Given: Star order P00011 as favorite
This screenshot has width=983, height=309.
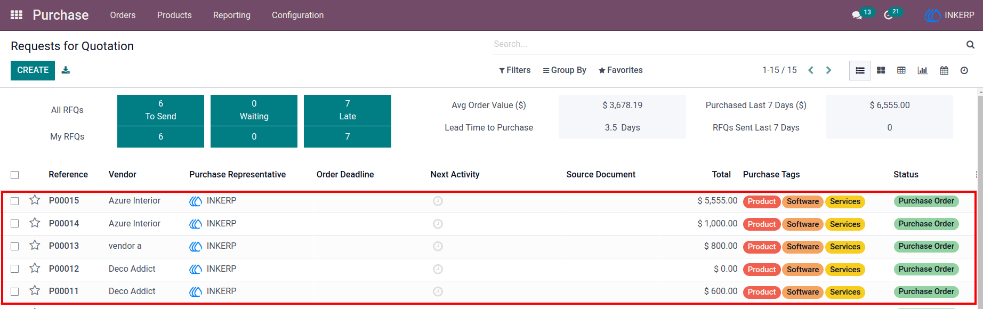Looking at the screenshot, I should pyautogui.click(x=35, y=290).
